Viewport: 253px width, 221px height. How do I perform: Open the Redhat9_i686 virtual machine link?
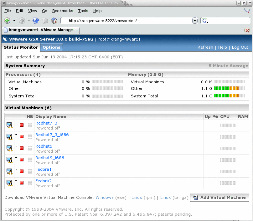(50, 158)
